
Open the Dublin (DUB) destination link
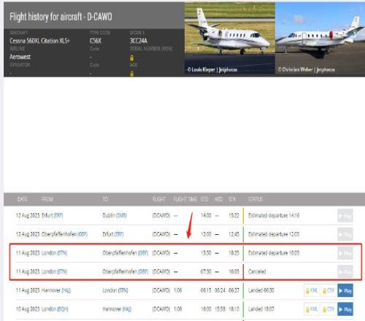[x=121, y=215]
